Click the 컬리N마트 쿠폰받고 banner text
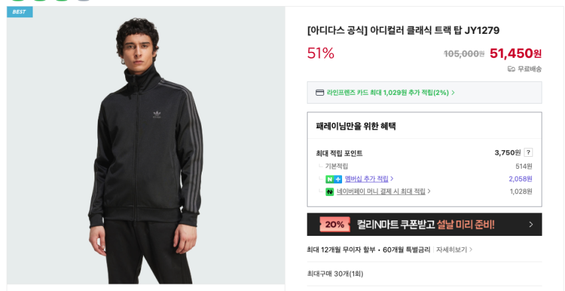Image resolution: width=565 pixels, height=291 pixels. pyautogui.click(x=426, y=225)
